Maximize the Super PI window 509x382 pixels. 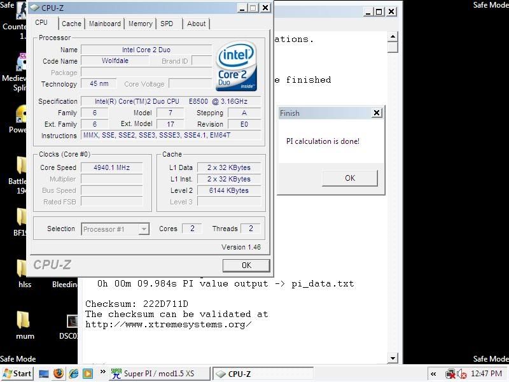point(379,11)
